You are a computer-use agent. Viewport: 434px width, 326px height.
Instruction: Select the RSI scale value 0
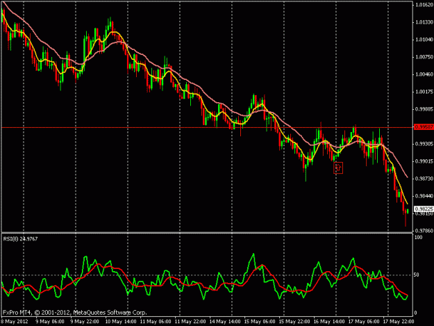(x=415, y=313)
